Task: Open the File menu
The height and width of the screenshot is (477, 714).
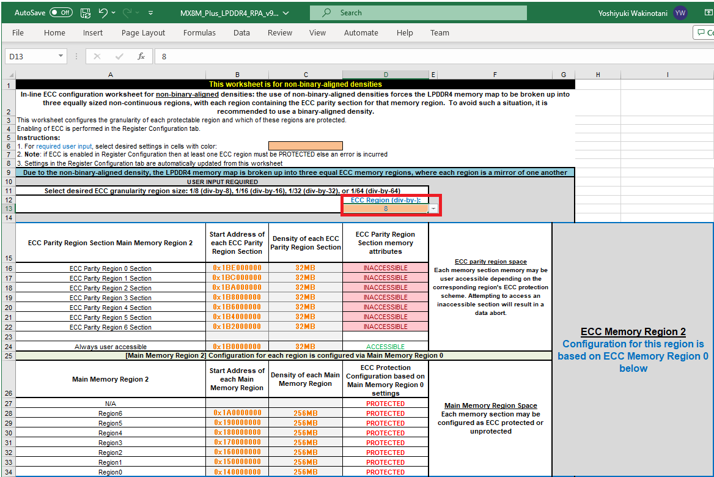Action: point(18,33)
